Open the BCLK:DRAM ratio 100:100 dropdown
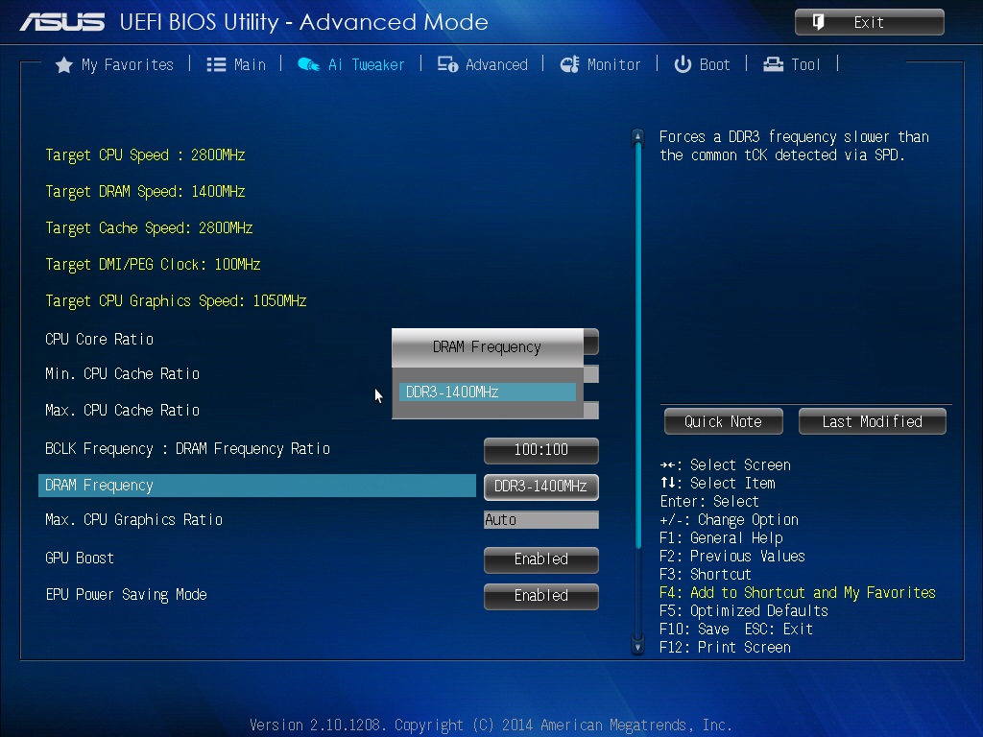983x737 pixels. tap(541, 450)
